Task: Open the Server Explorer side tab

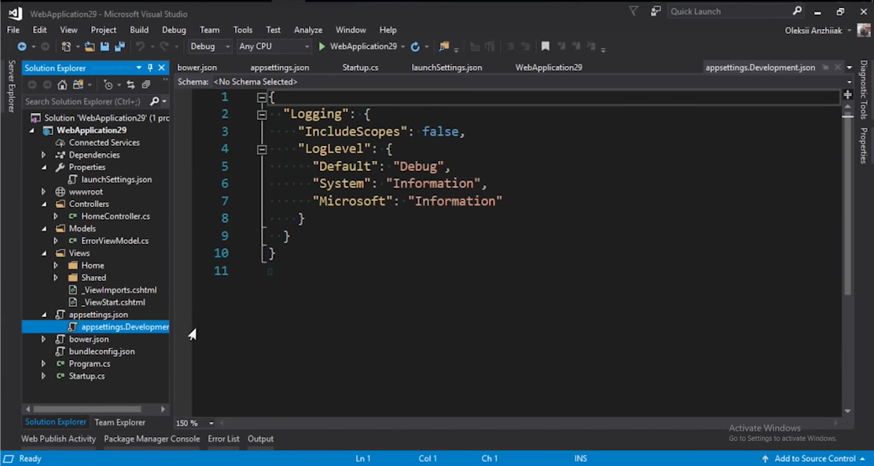Action: coord(10,86)
